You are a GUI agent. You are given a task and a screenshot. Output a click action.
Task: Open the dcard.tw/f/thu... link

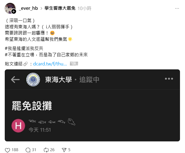click(x=50, y=64)
